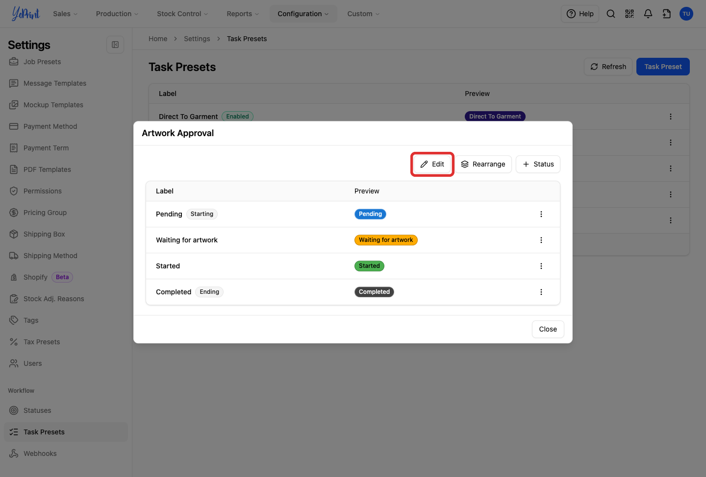Click the Settings breadcrumb link
706x477 pixels.
tap(197, 39)
